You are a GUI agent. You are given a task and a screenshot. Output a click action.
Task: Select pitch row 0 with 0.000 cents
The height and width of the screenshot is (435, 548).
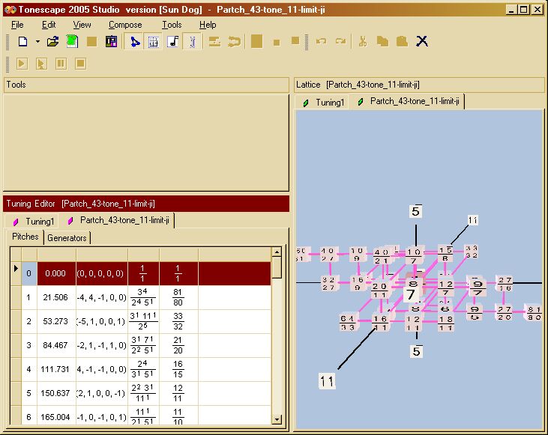[x=140, y=273]
